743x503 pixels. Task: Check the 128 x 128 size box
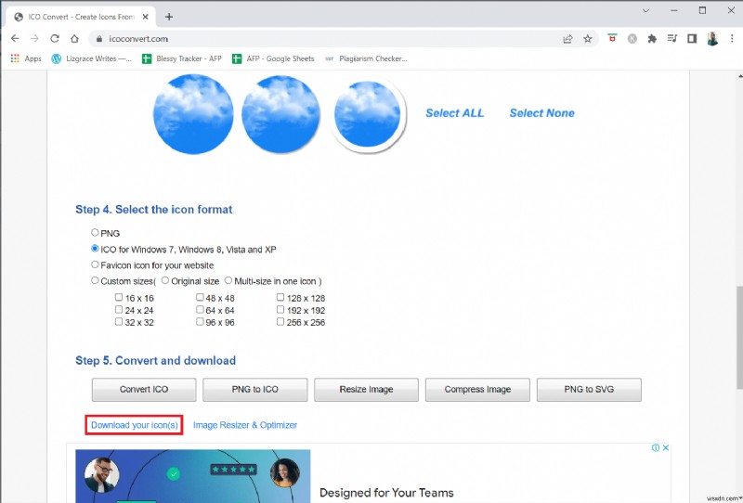[280, 298]
